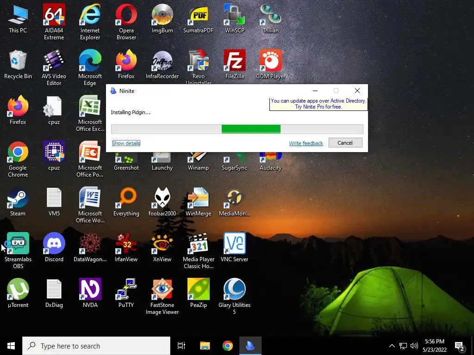
Task: Select the AIDA64 Extreme desktop shortcut
Action: coord(54,22)
